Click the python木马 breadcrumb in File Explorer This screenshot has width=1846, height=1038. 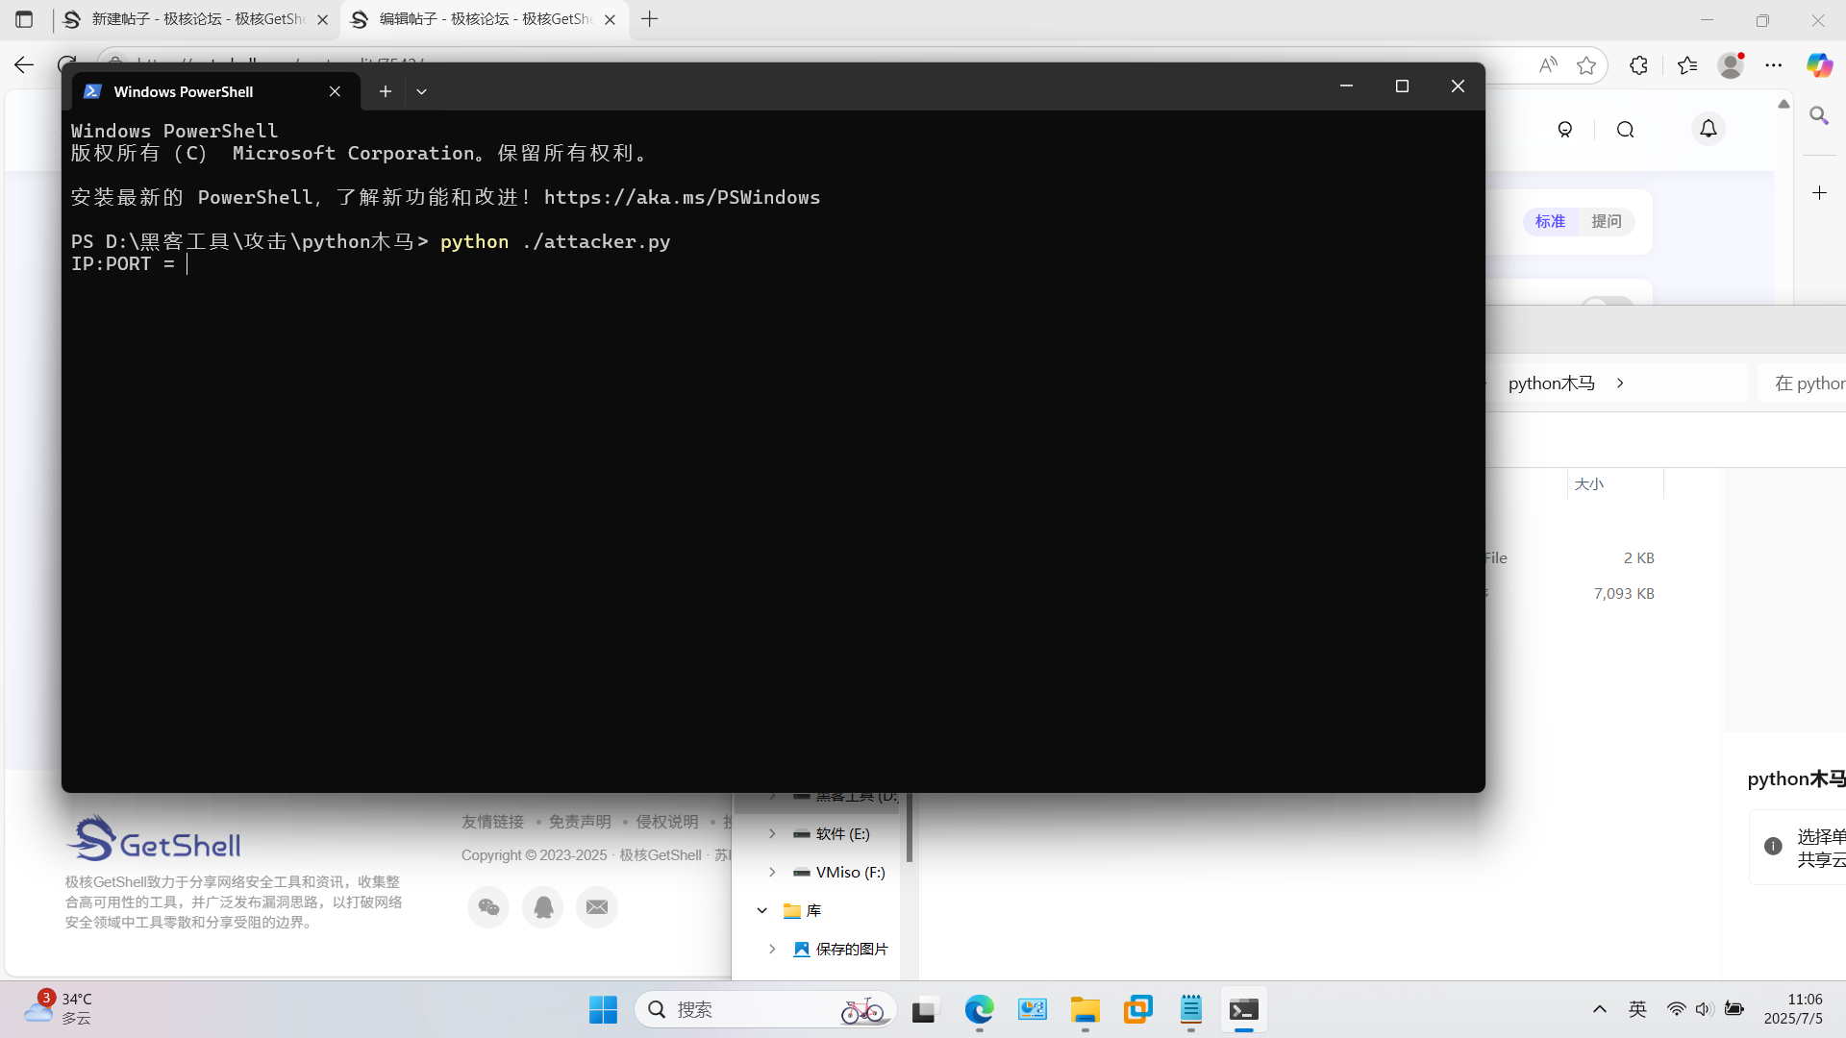1551,383
